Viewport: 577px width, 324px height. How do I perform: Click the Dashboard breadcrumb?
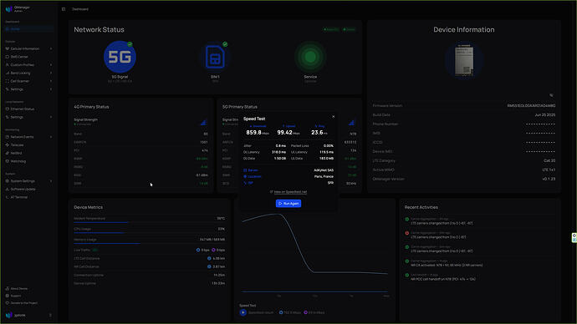click(79, 9)
